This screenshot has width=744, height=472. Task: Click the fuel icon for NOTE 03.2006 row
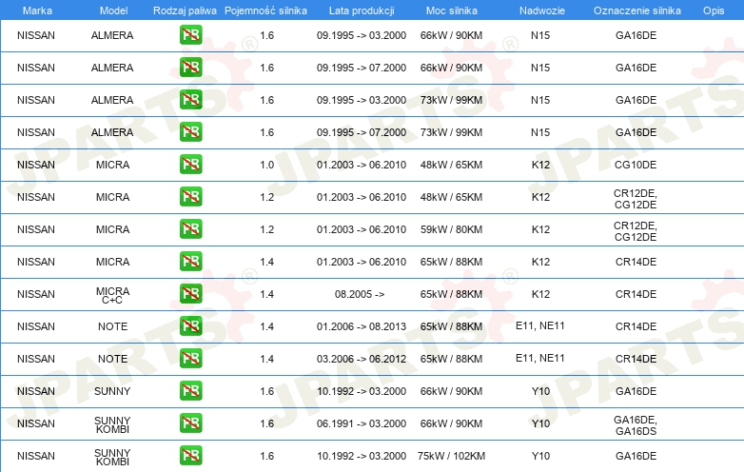[190, 359]
